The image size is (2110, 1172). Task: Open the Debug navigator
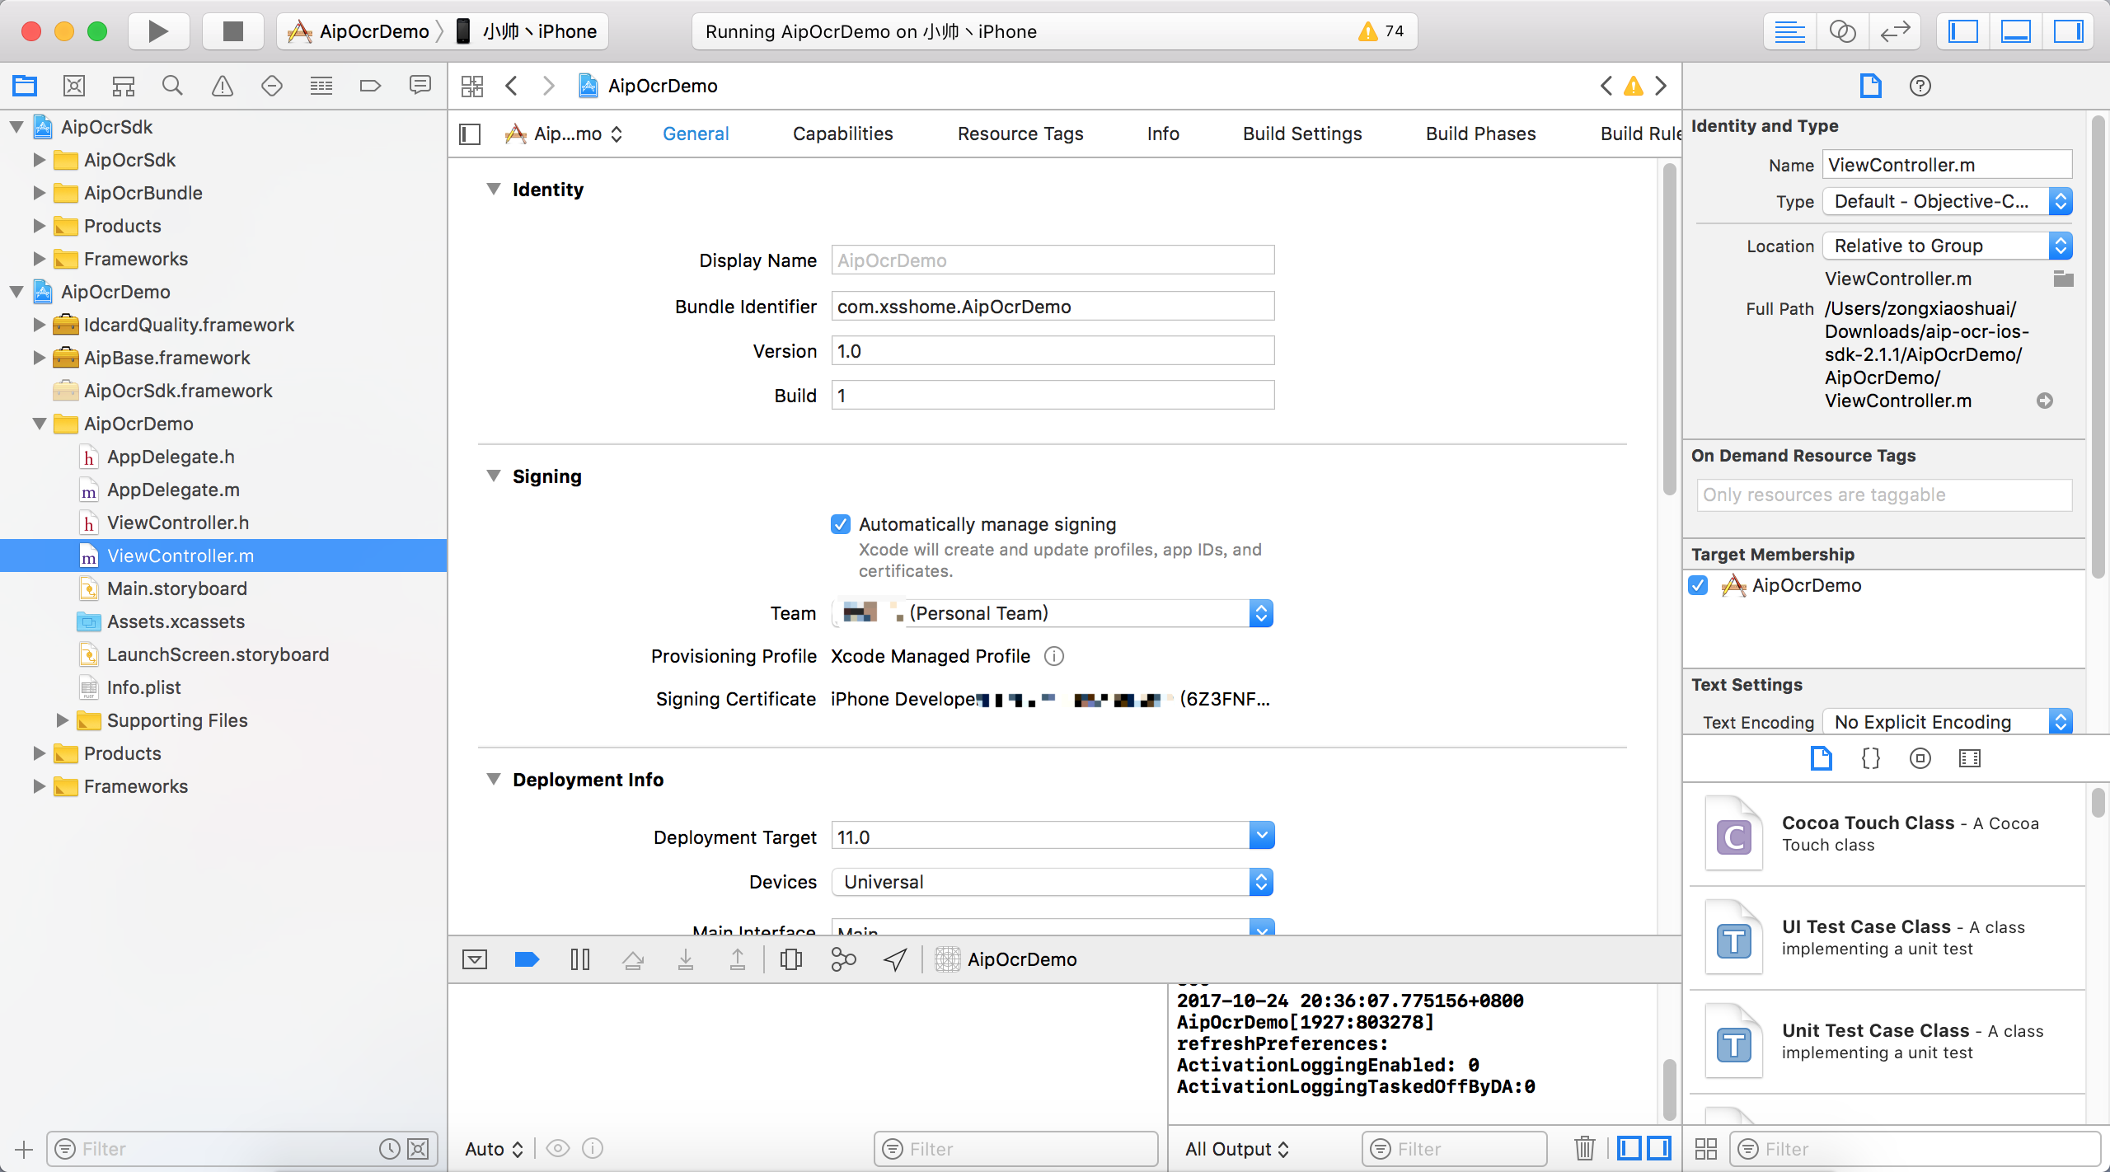[321, 85]
